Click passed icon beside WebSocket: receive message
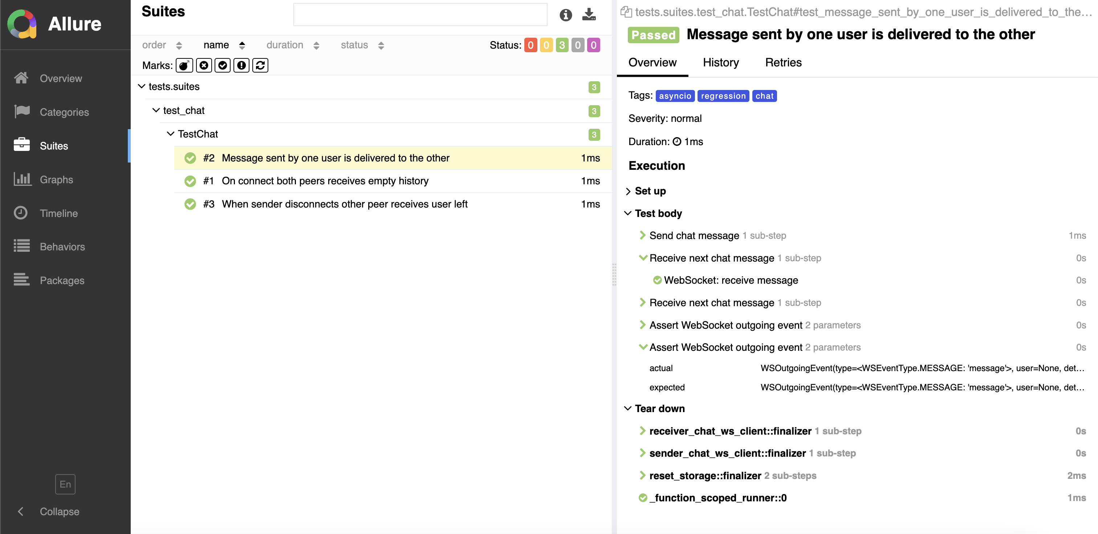 click(x=657, y=280)
